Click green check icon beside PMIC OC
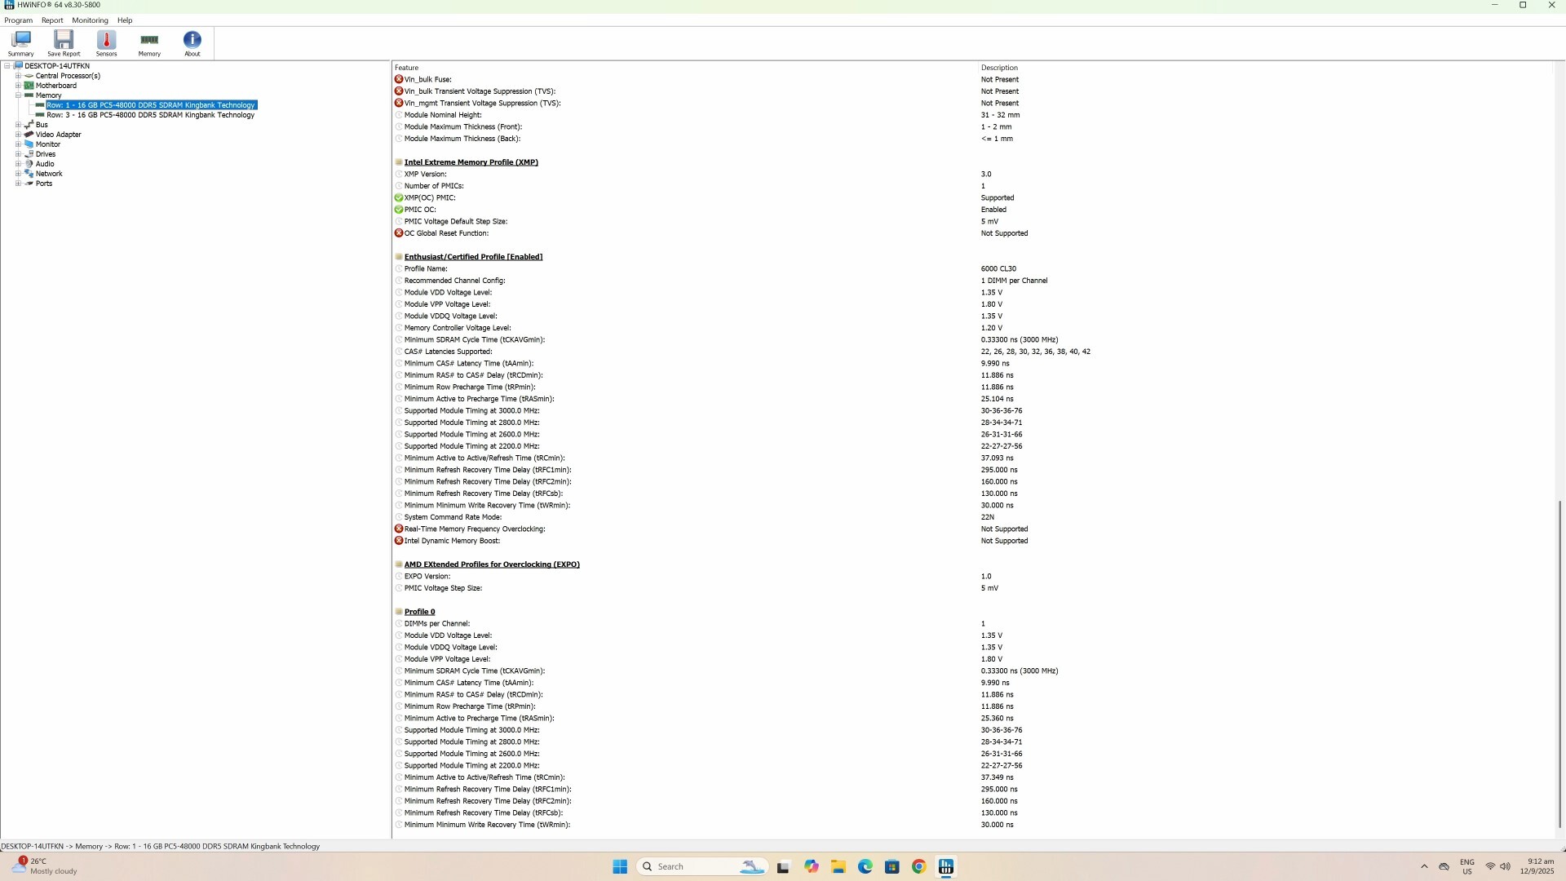This screenshot has height=881, width=1566. [399, 210]
